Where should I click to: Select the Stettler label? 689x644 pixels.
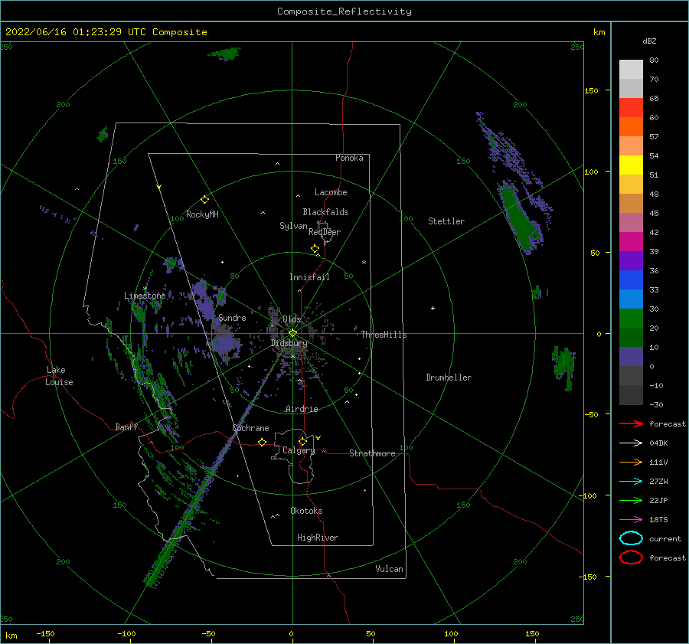[446, 221]
